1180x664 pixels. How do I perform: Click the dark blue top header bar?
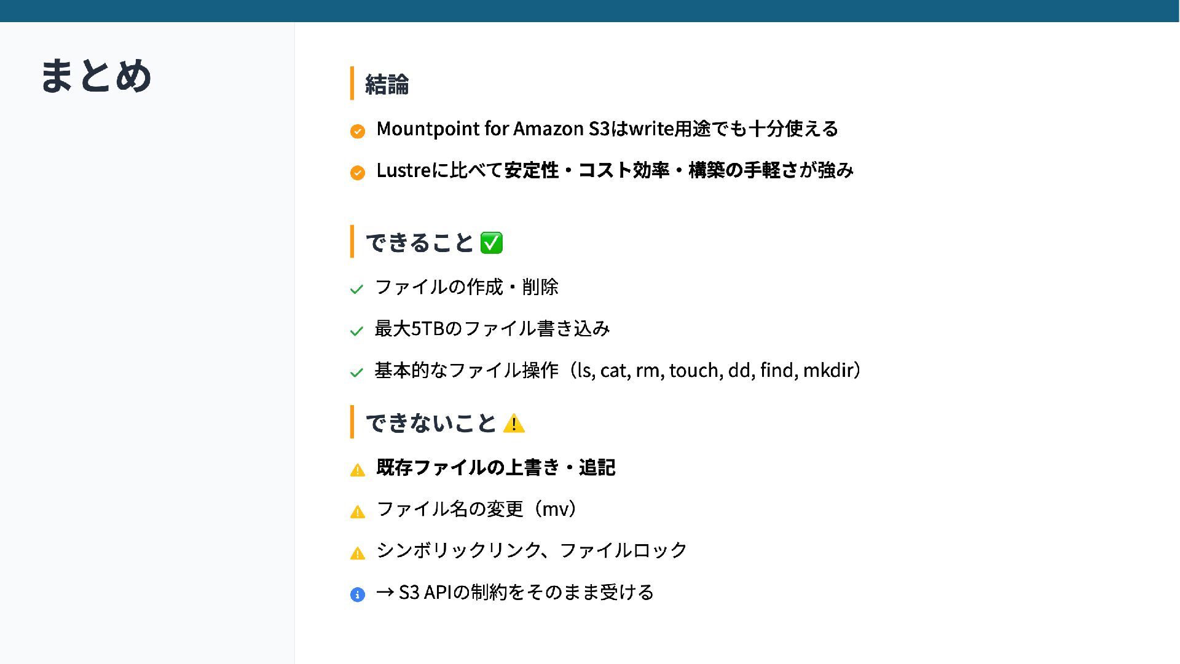pos(590,11)
